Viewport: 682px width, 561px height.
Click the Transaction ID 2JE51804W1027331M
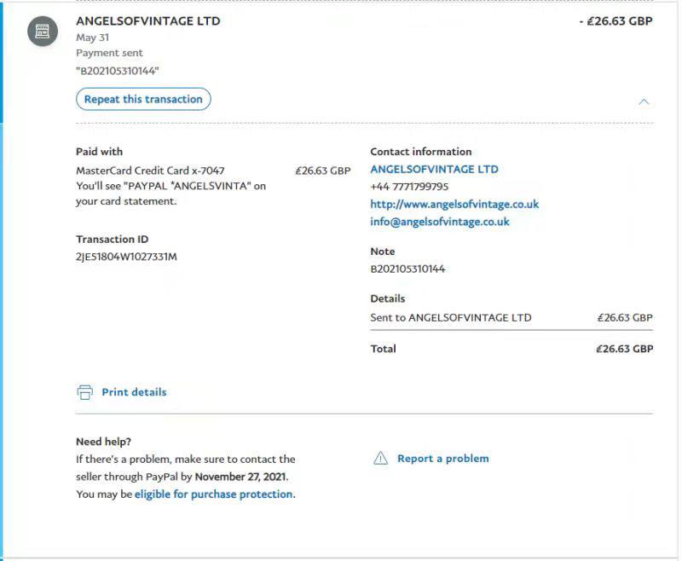pyautogui.click(x=126, y=257)
